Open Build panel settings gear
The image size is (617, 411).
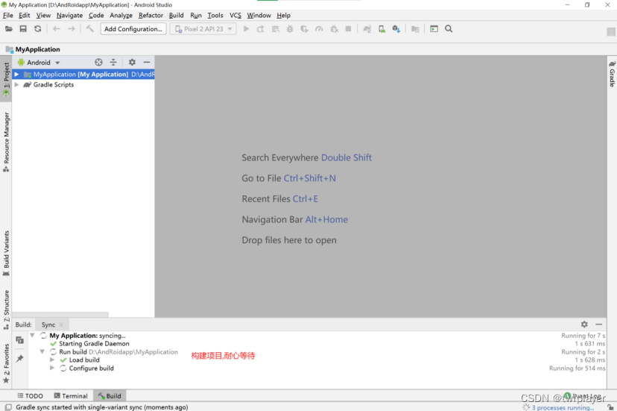pos(584,324)
